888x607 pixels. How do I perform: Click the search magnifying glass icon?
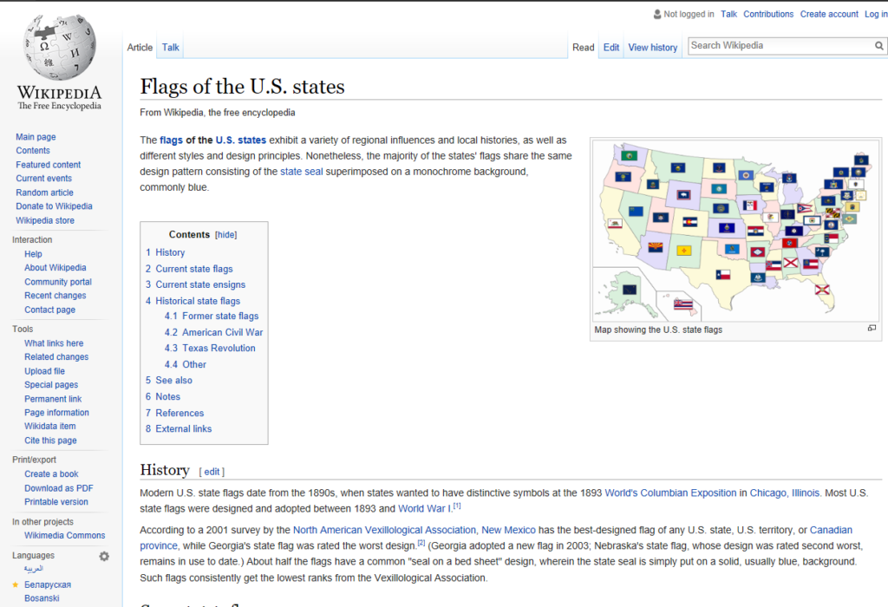click(878, 45)
